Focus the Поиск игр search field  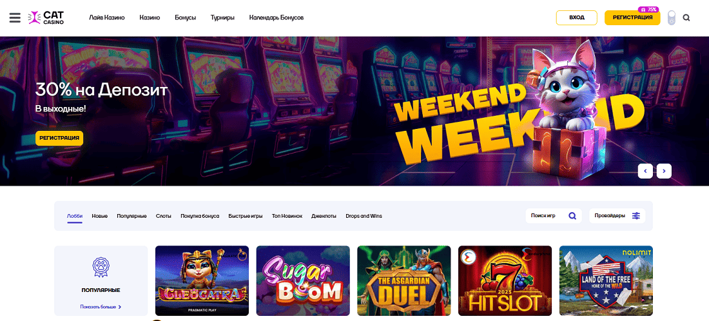coord(554,216)
